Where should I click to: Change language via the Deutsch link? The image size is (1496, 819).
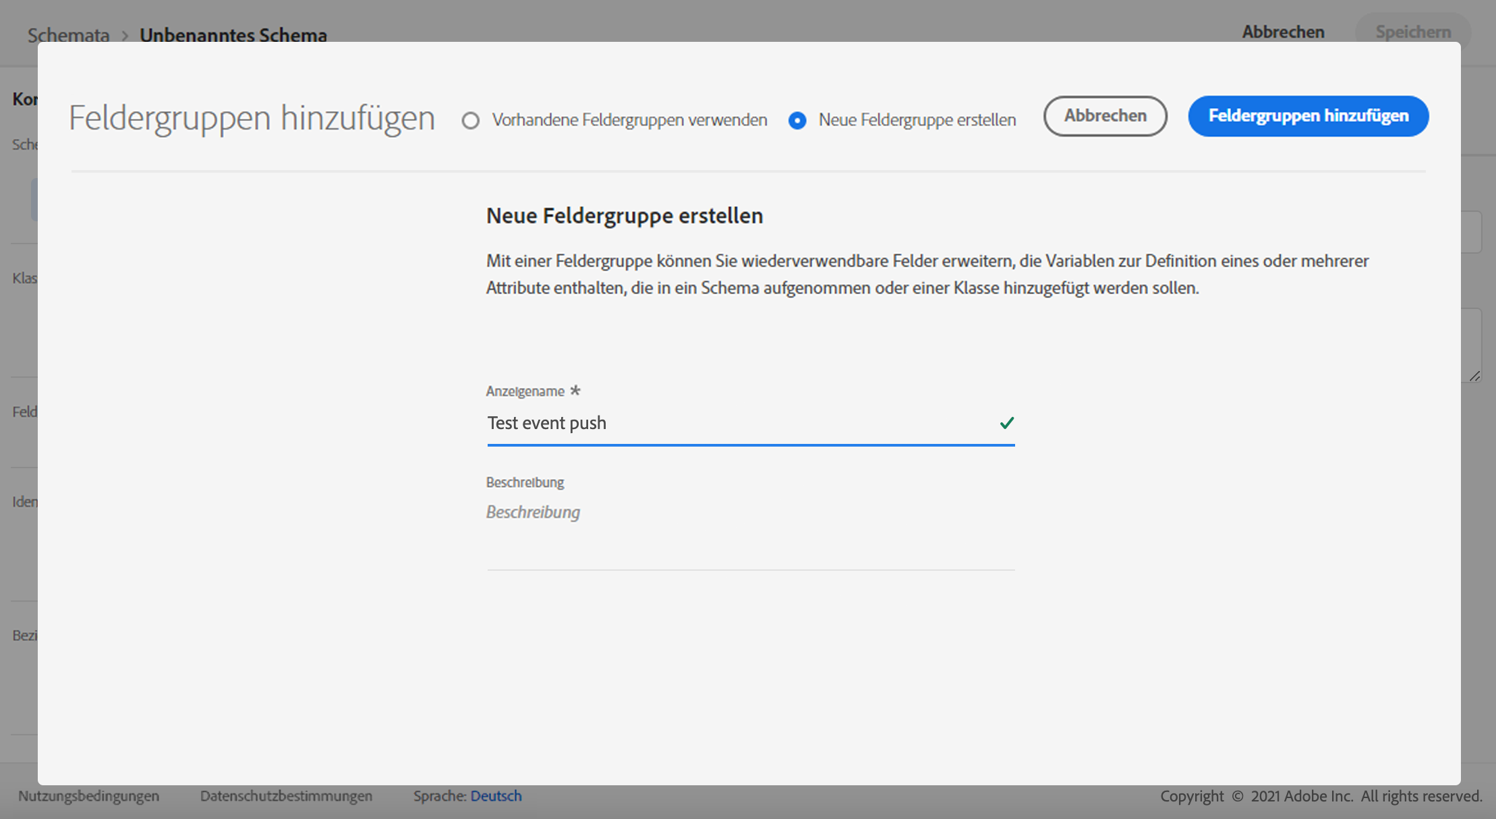496,796
